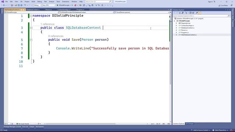235x132 pixels.
Task: Click the notifications icon in status bar
Action: point(232,130)
